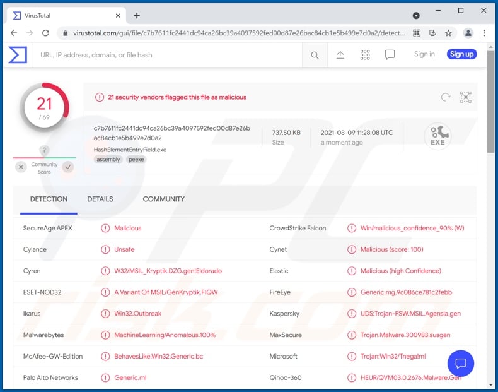498x392 pixels.
Task: Click the Trojan:Win32/Tnega!ml Microsoft result
Action: coord(393,356)
